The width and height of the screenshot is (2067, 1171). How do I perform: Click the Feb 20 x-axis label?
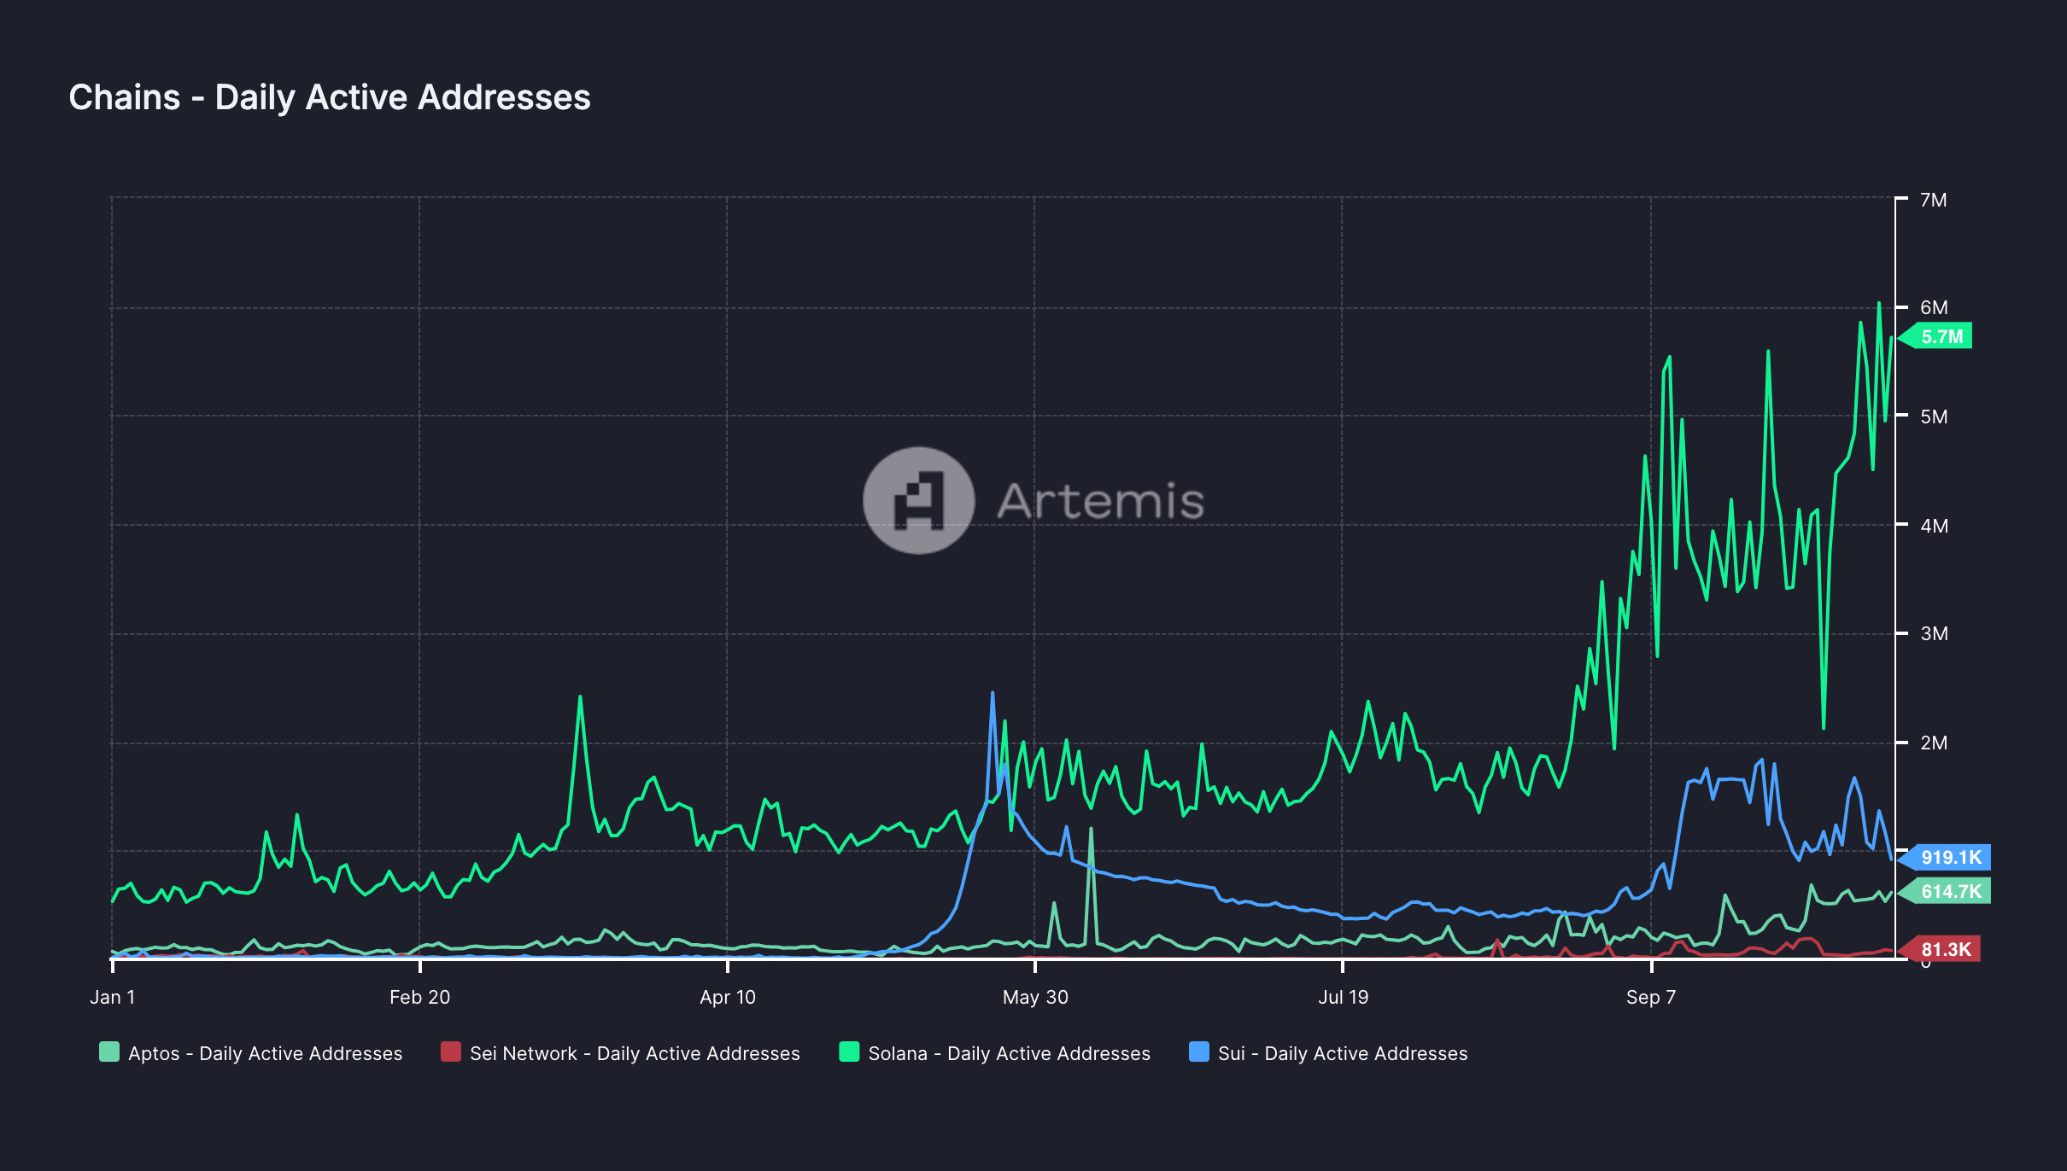pos(419,997)
